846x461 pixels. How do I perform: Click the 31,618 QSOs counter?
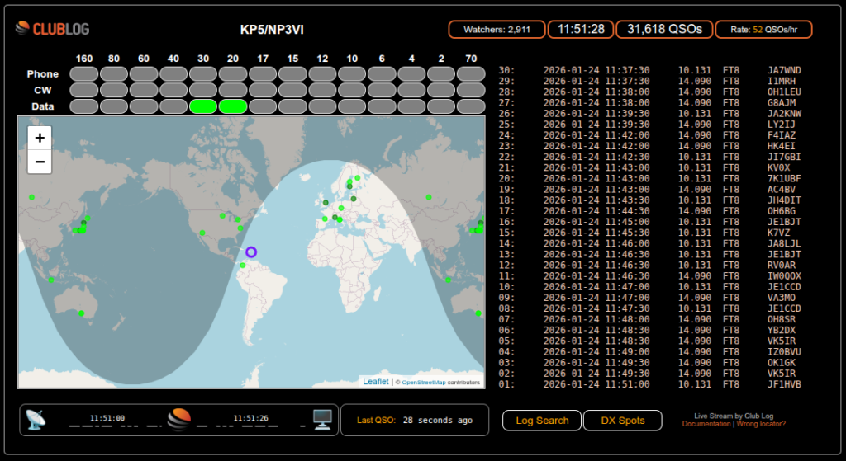664,30
